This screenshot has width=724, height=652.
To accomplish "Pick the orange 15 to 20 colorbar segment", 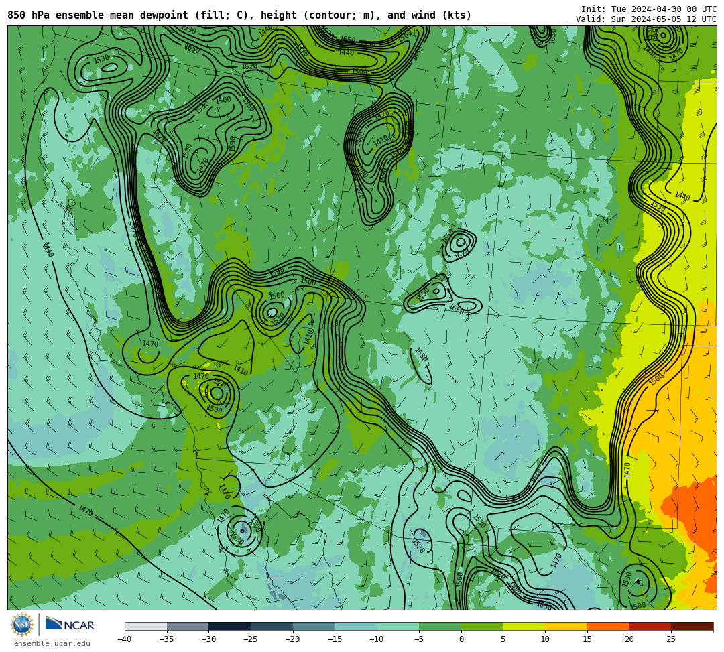I will tap(608, 626).
